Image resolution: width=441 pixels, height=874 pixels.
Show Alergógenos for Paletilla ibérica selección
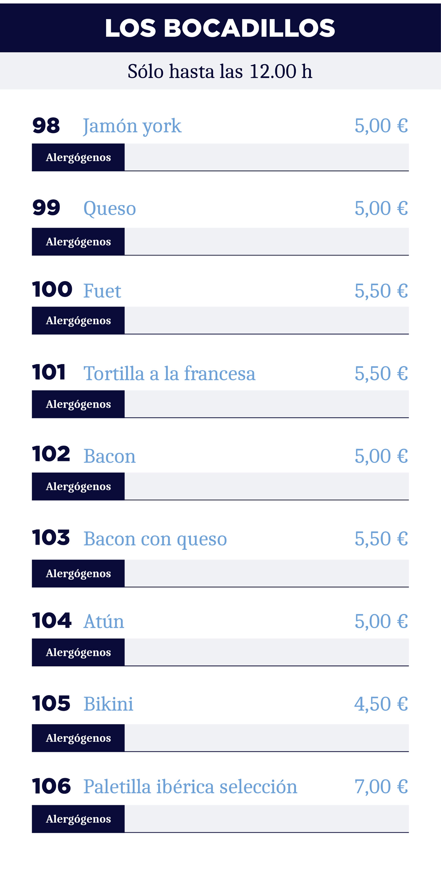(78, 819)
